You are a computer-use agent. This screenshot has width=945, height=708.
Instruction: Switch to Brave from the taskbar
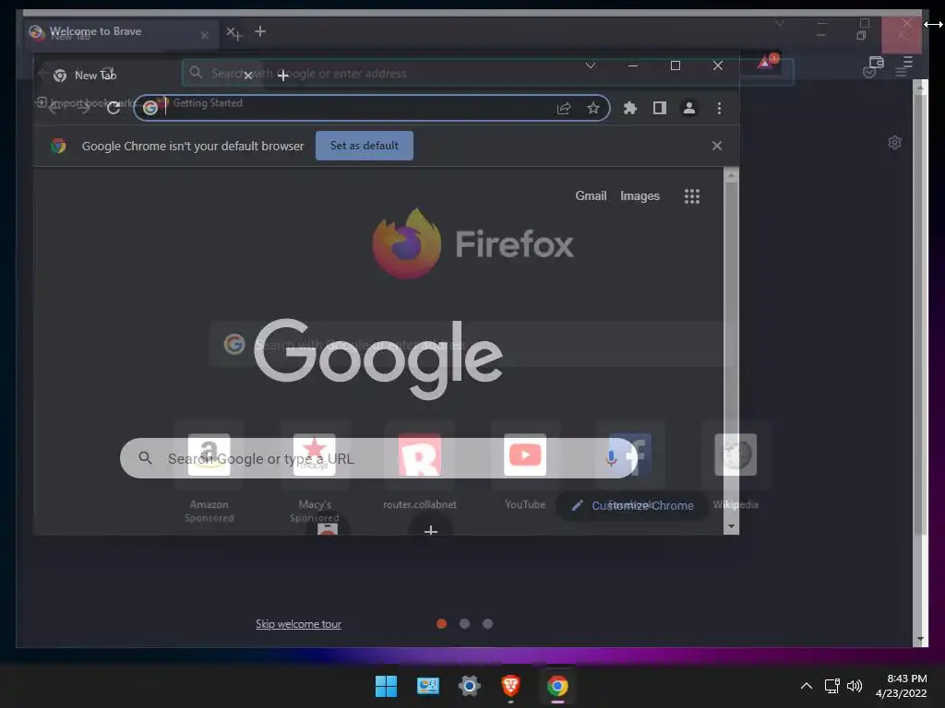[511, 686]
